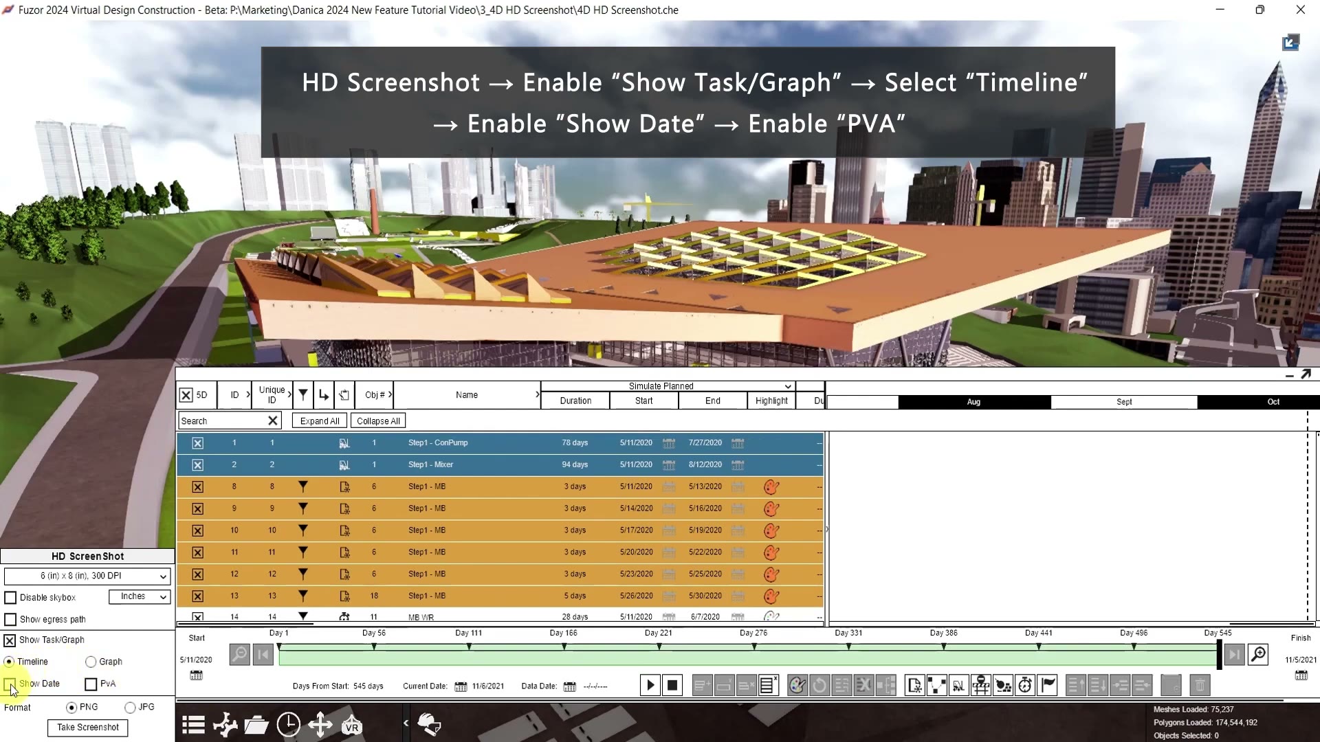Screen dimensions: 1320x742
Task: Enable the Disable skybox checkbox
Action: click(10, 598)
